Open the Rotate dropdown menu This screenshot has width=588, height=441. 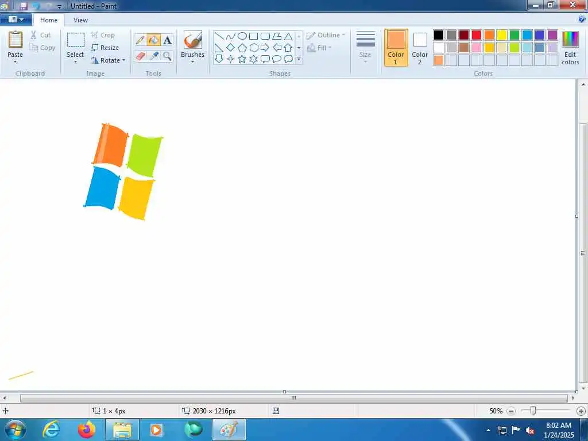tap(108, 60)
